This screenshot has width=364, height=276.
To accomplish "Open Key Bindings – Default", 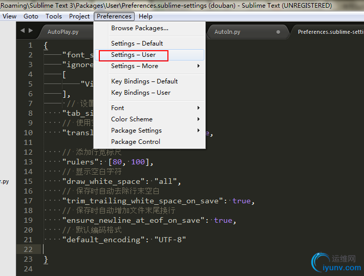I will [x=149, y=81].
